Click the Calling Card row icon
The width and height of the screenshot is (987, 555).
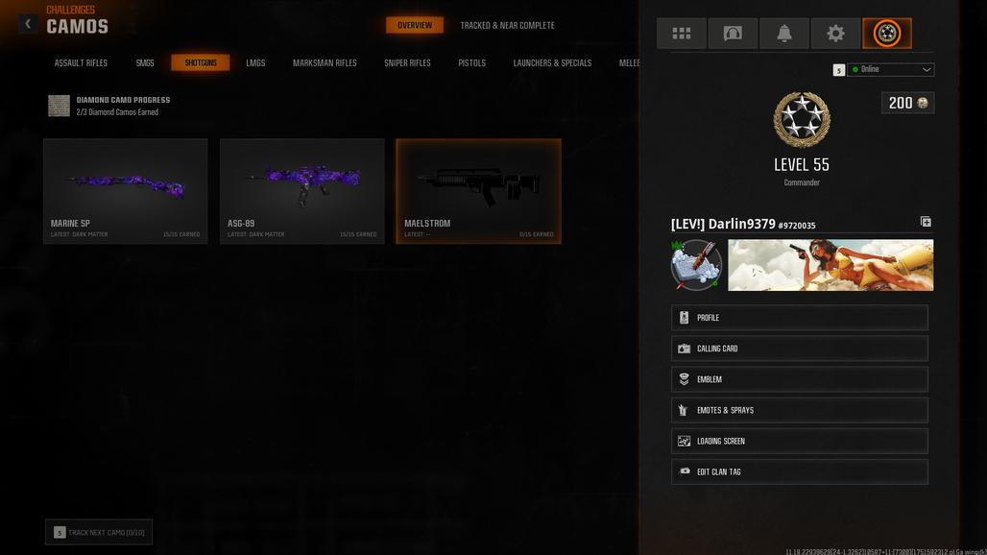[x=684, y=349]
